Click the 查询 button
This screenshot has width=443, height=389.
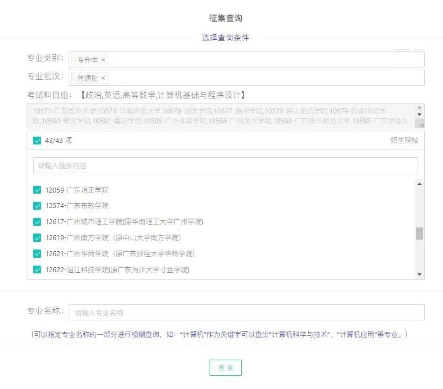pyautogui.click(x=225, y=368)
